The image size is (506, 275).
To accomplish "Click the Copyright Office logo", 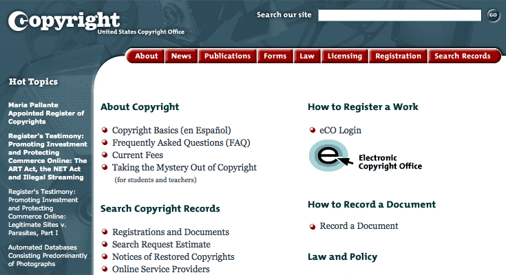I will [64, 21].
